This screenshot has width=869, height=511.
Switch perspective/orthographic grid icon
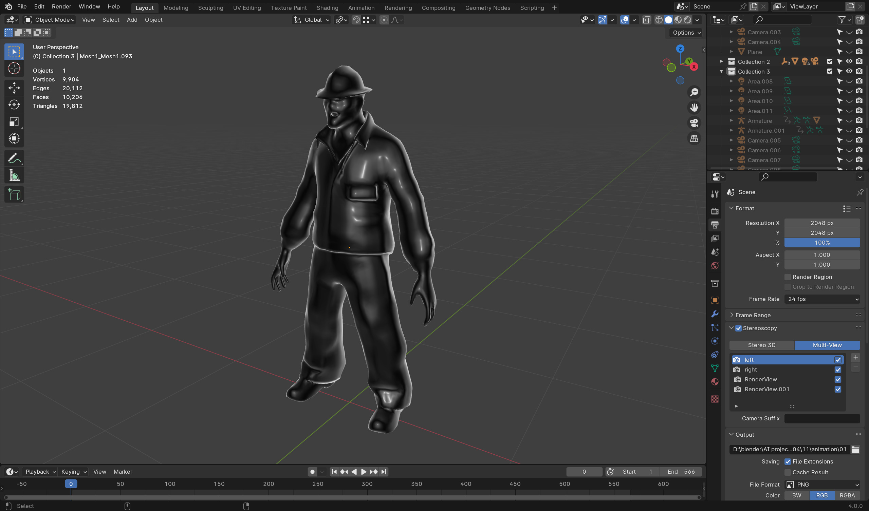[694, 139]
